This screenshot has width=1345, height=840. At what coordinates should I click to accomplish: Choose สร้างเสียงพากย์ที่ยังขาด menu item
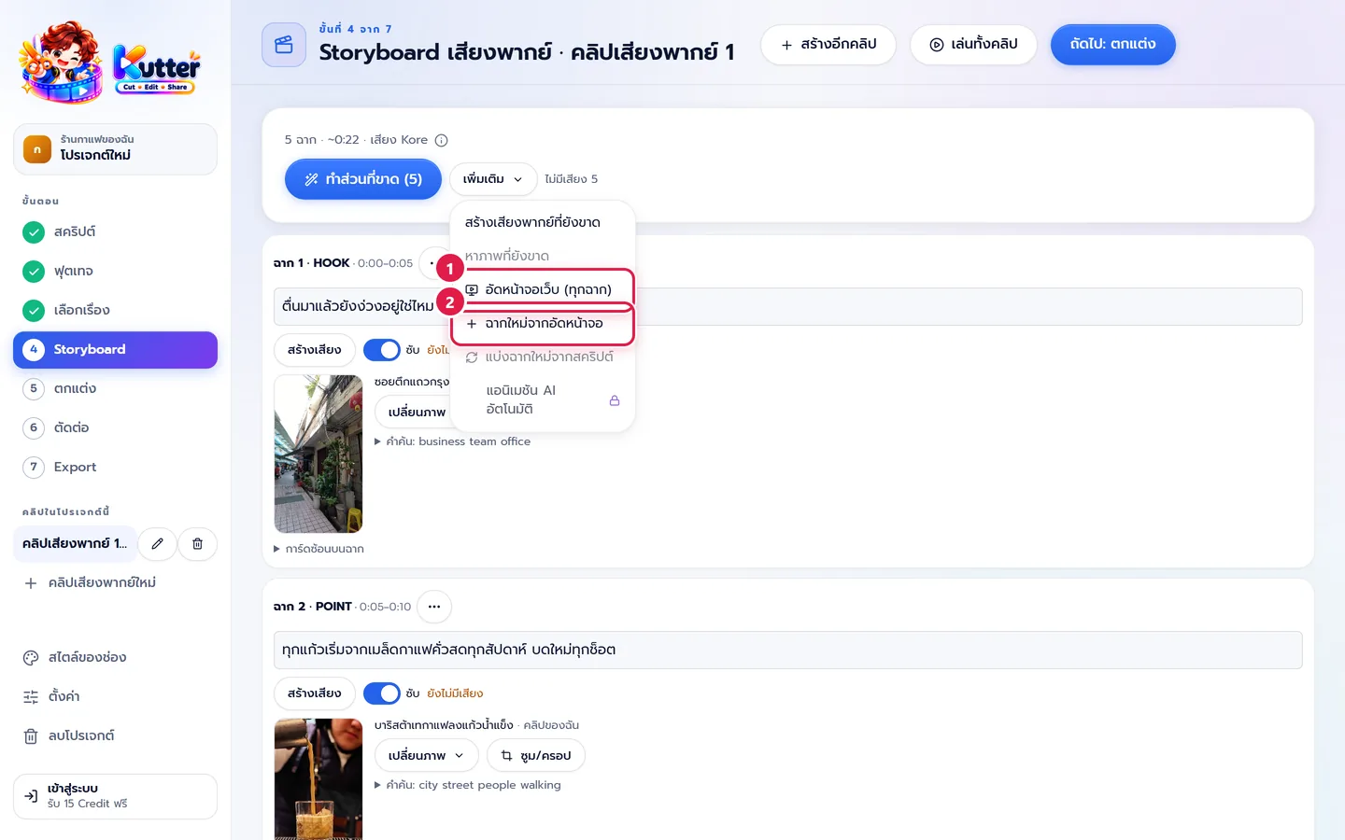point(543,222)
